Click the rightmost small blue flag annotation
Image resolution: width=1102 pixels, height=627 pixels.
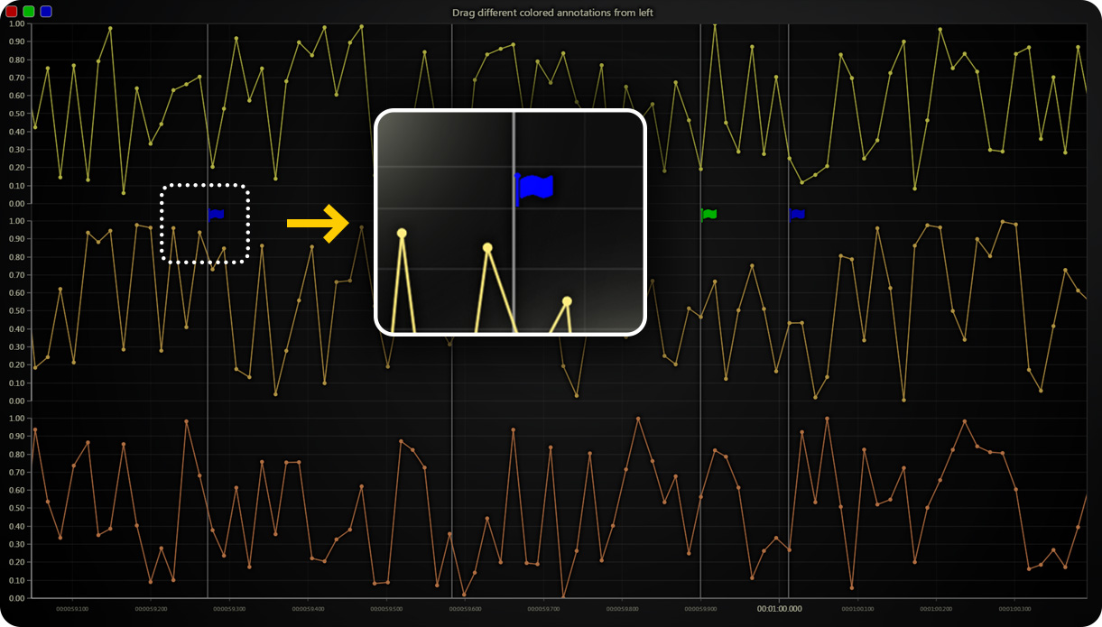797,214
